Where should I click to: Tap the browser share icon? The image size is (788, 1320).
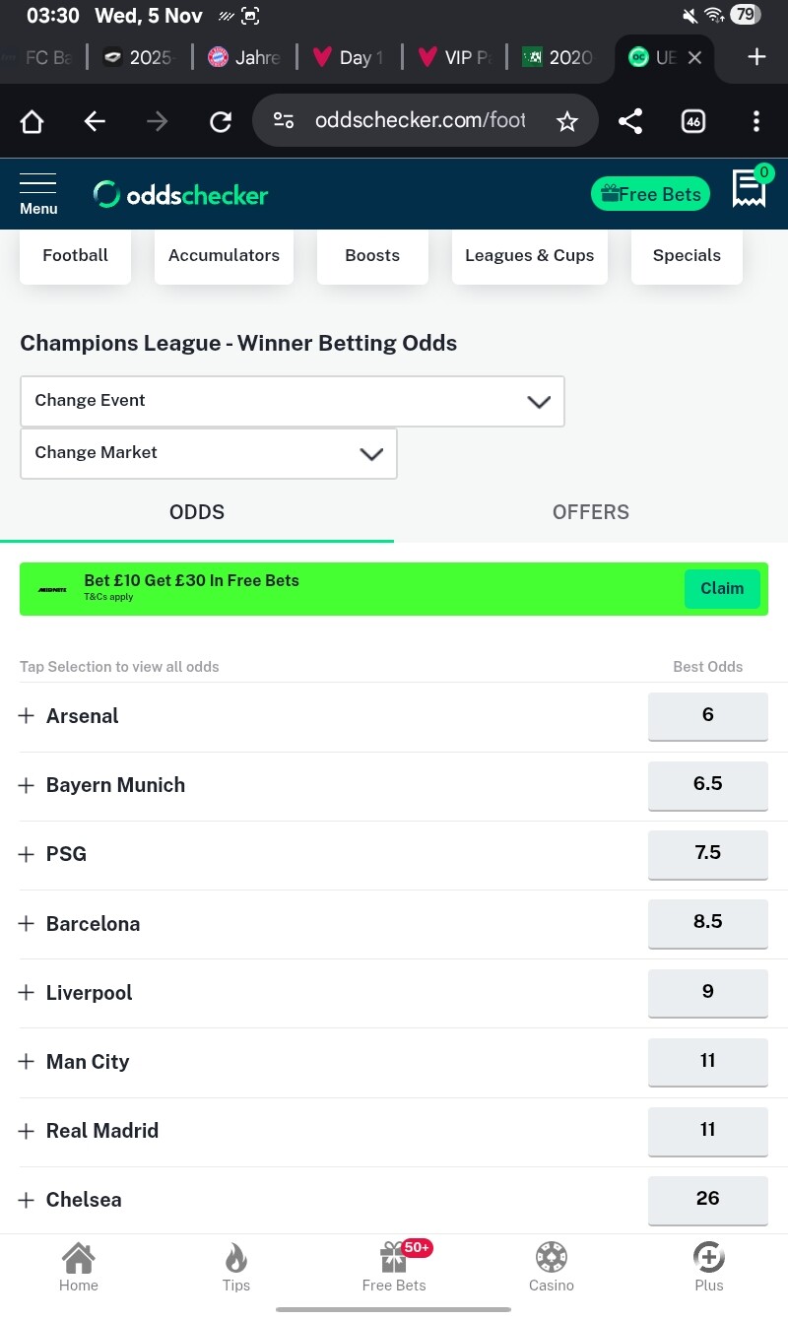pyautogui.click(x=630, y=121)
